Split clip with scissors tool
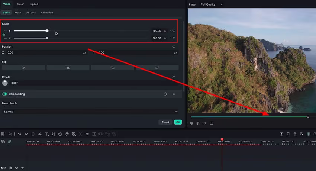This screenshot has width=316, height=171. 40,134
